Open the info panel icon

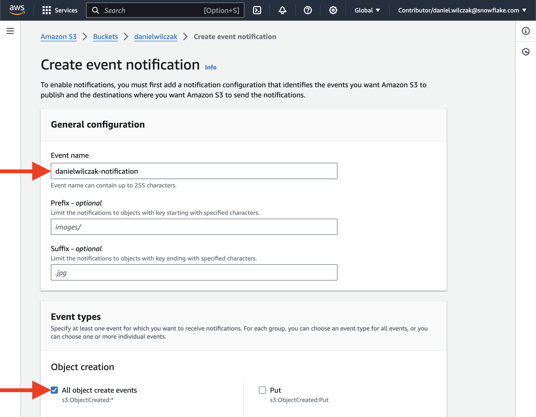[526, 31]
